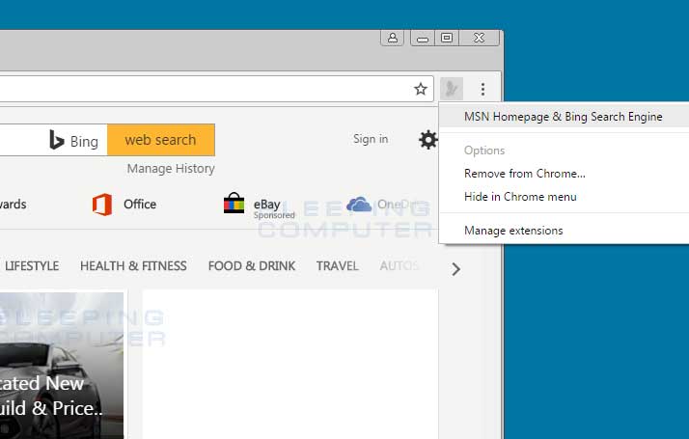Select MSN Homepage & Bing Search Engine
This screenshot has height=439, width=689.
point(564,117)
